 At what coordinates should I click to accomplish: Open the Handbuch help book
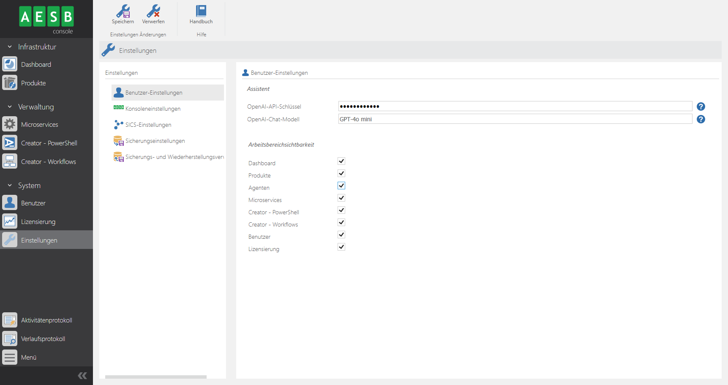201,11
